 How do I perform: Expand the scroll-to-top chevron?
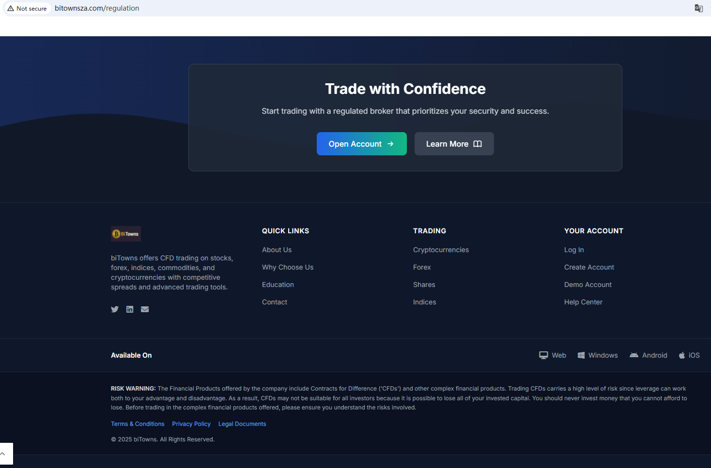pos(4,454)
